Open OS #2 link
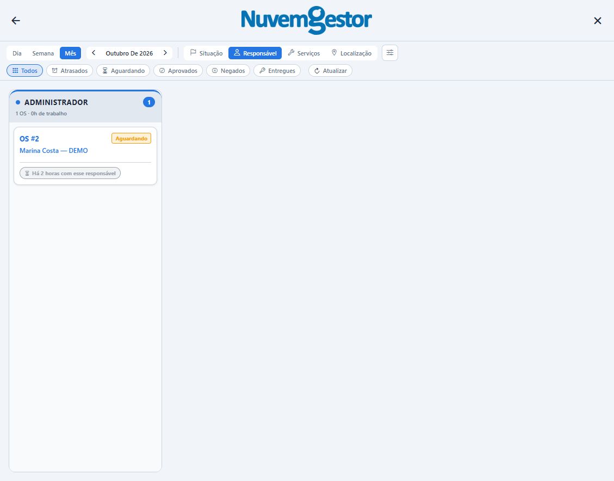Screen dimensions: 614x481 click(x=29, y=139)
